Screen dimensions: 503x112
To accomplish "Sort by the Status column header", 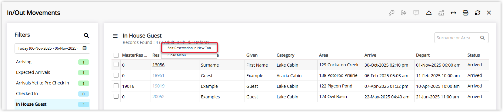I will pos(474,55).
